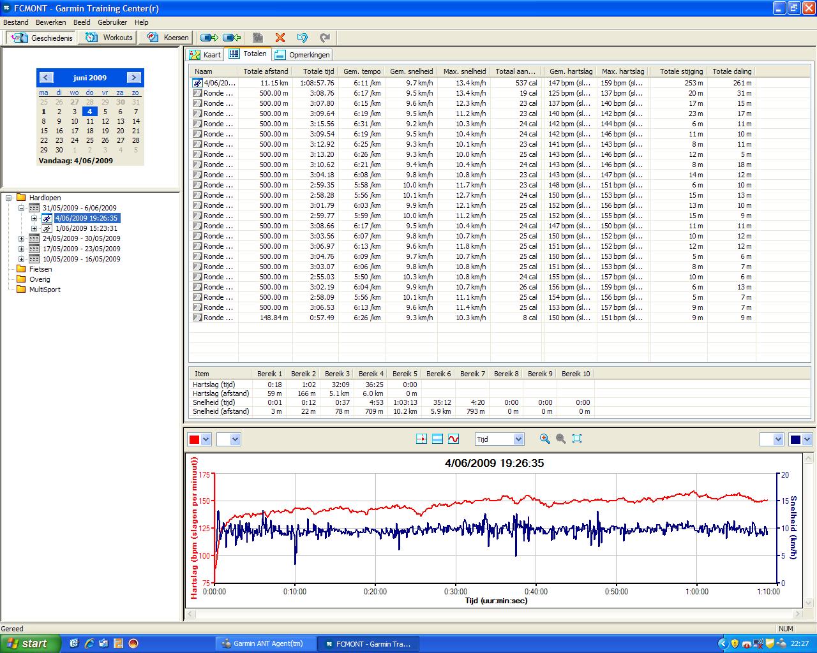
Task: Open the Gebruiker menu
Action: tap(112, 22)
